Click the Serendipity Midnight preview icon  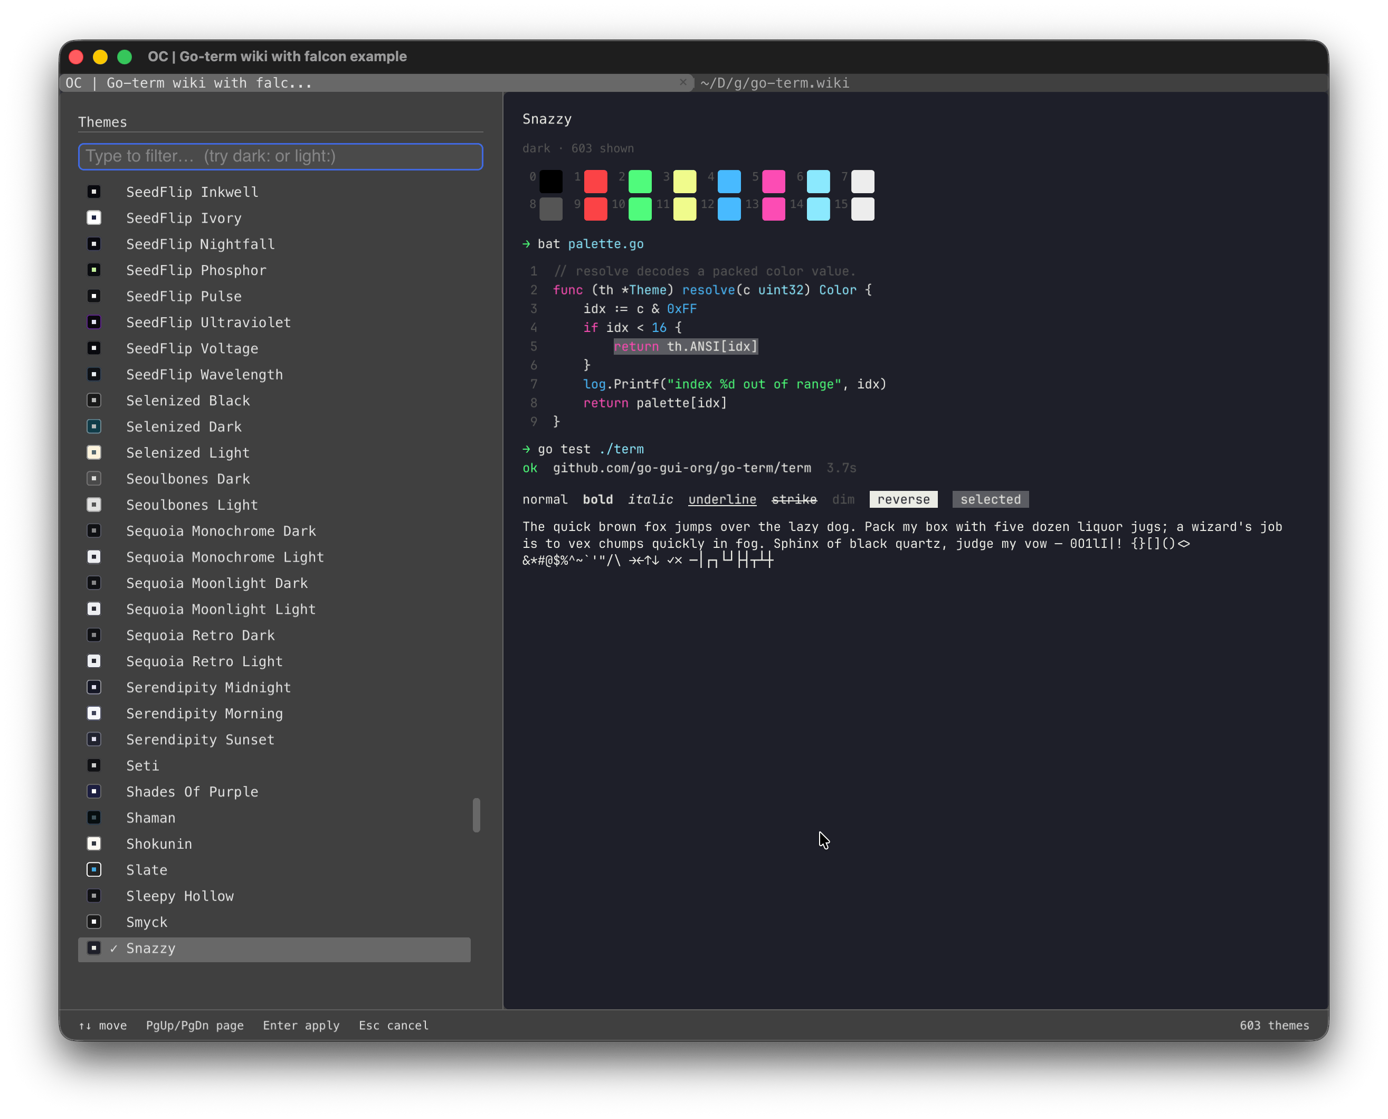tap(94, 688)
